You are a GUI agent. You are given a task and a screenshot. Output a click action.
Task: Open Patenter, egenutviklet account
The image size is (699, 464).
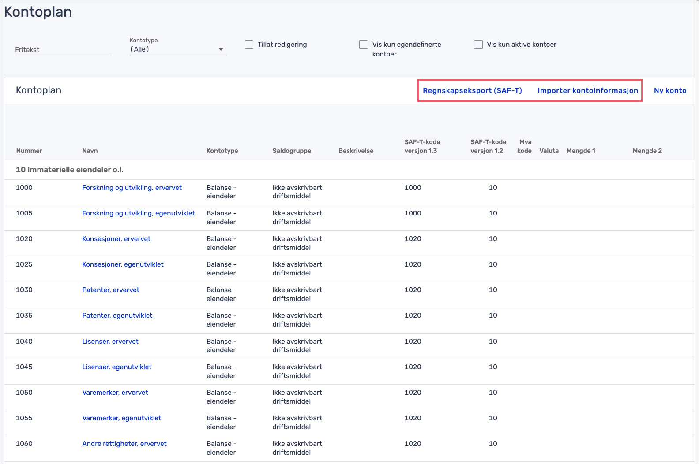[x=117, y=316]
